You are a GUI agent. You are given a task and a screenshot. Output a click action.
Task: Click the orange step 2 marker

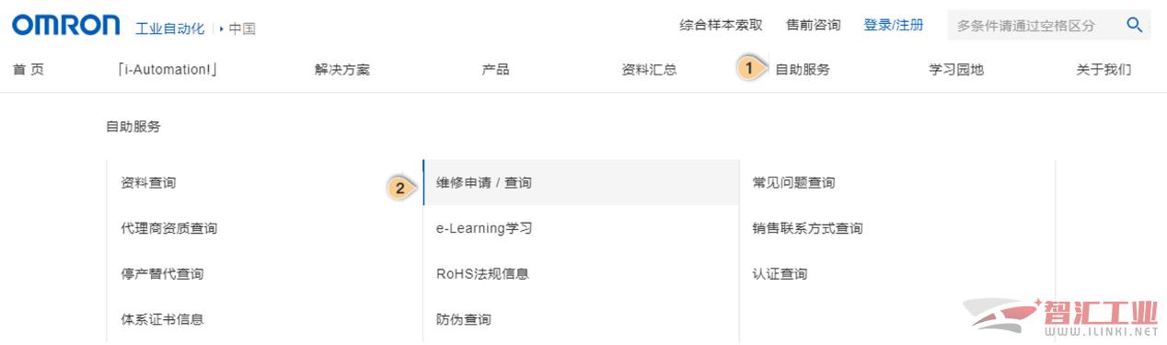(399, 188)
